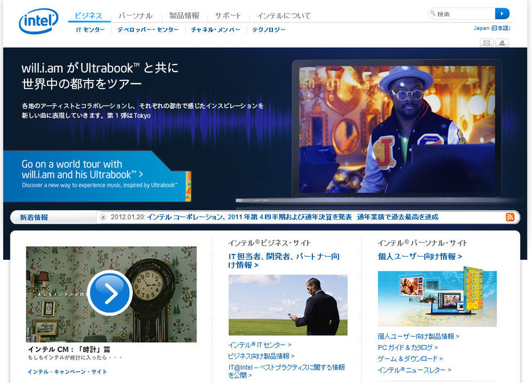Open the orange RSS feed icon
This screenshot has width=532, height=383.
pos(510,217)
